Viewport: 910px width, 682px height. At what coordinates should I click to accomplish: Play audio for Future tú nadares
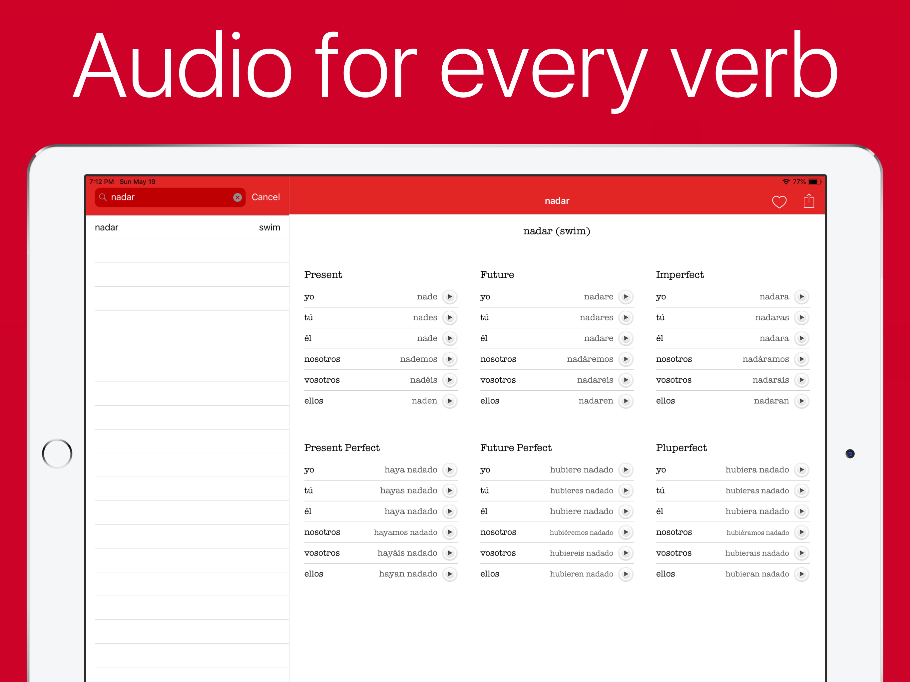[x=625, y=318]
